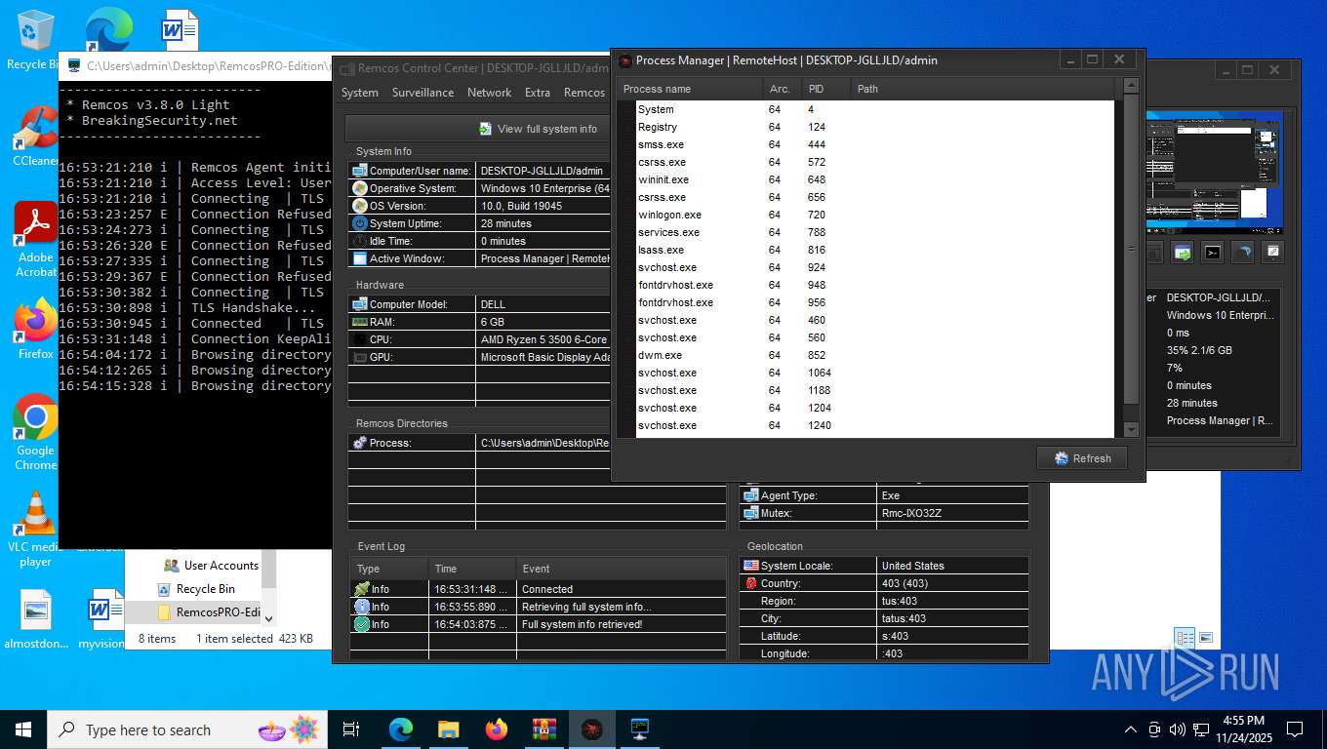This screenshot has width=1327, height=749.
Task: Click the taskbar search box
Action: point(187,729)
